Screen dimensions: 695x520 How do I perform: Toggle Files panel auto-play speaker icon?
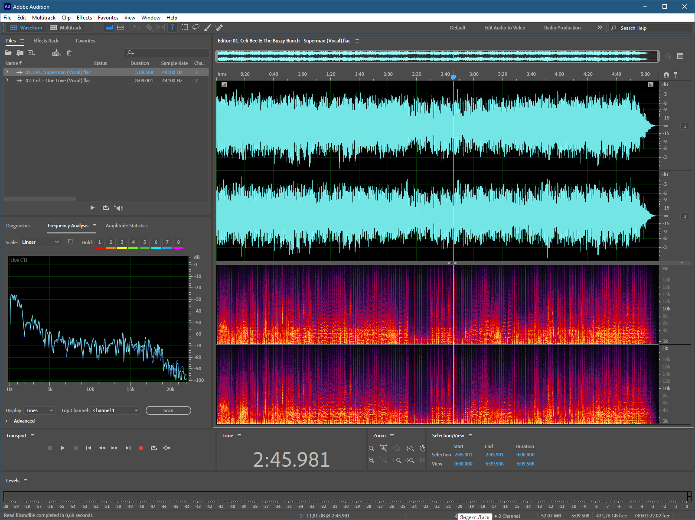click(x=119, y=208)
